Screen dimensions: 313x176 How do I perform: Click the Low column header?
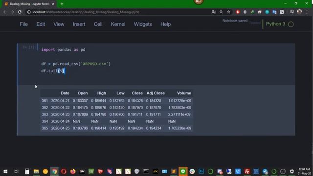point(120,93)
